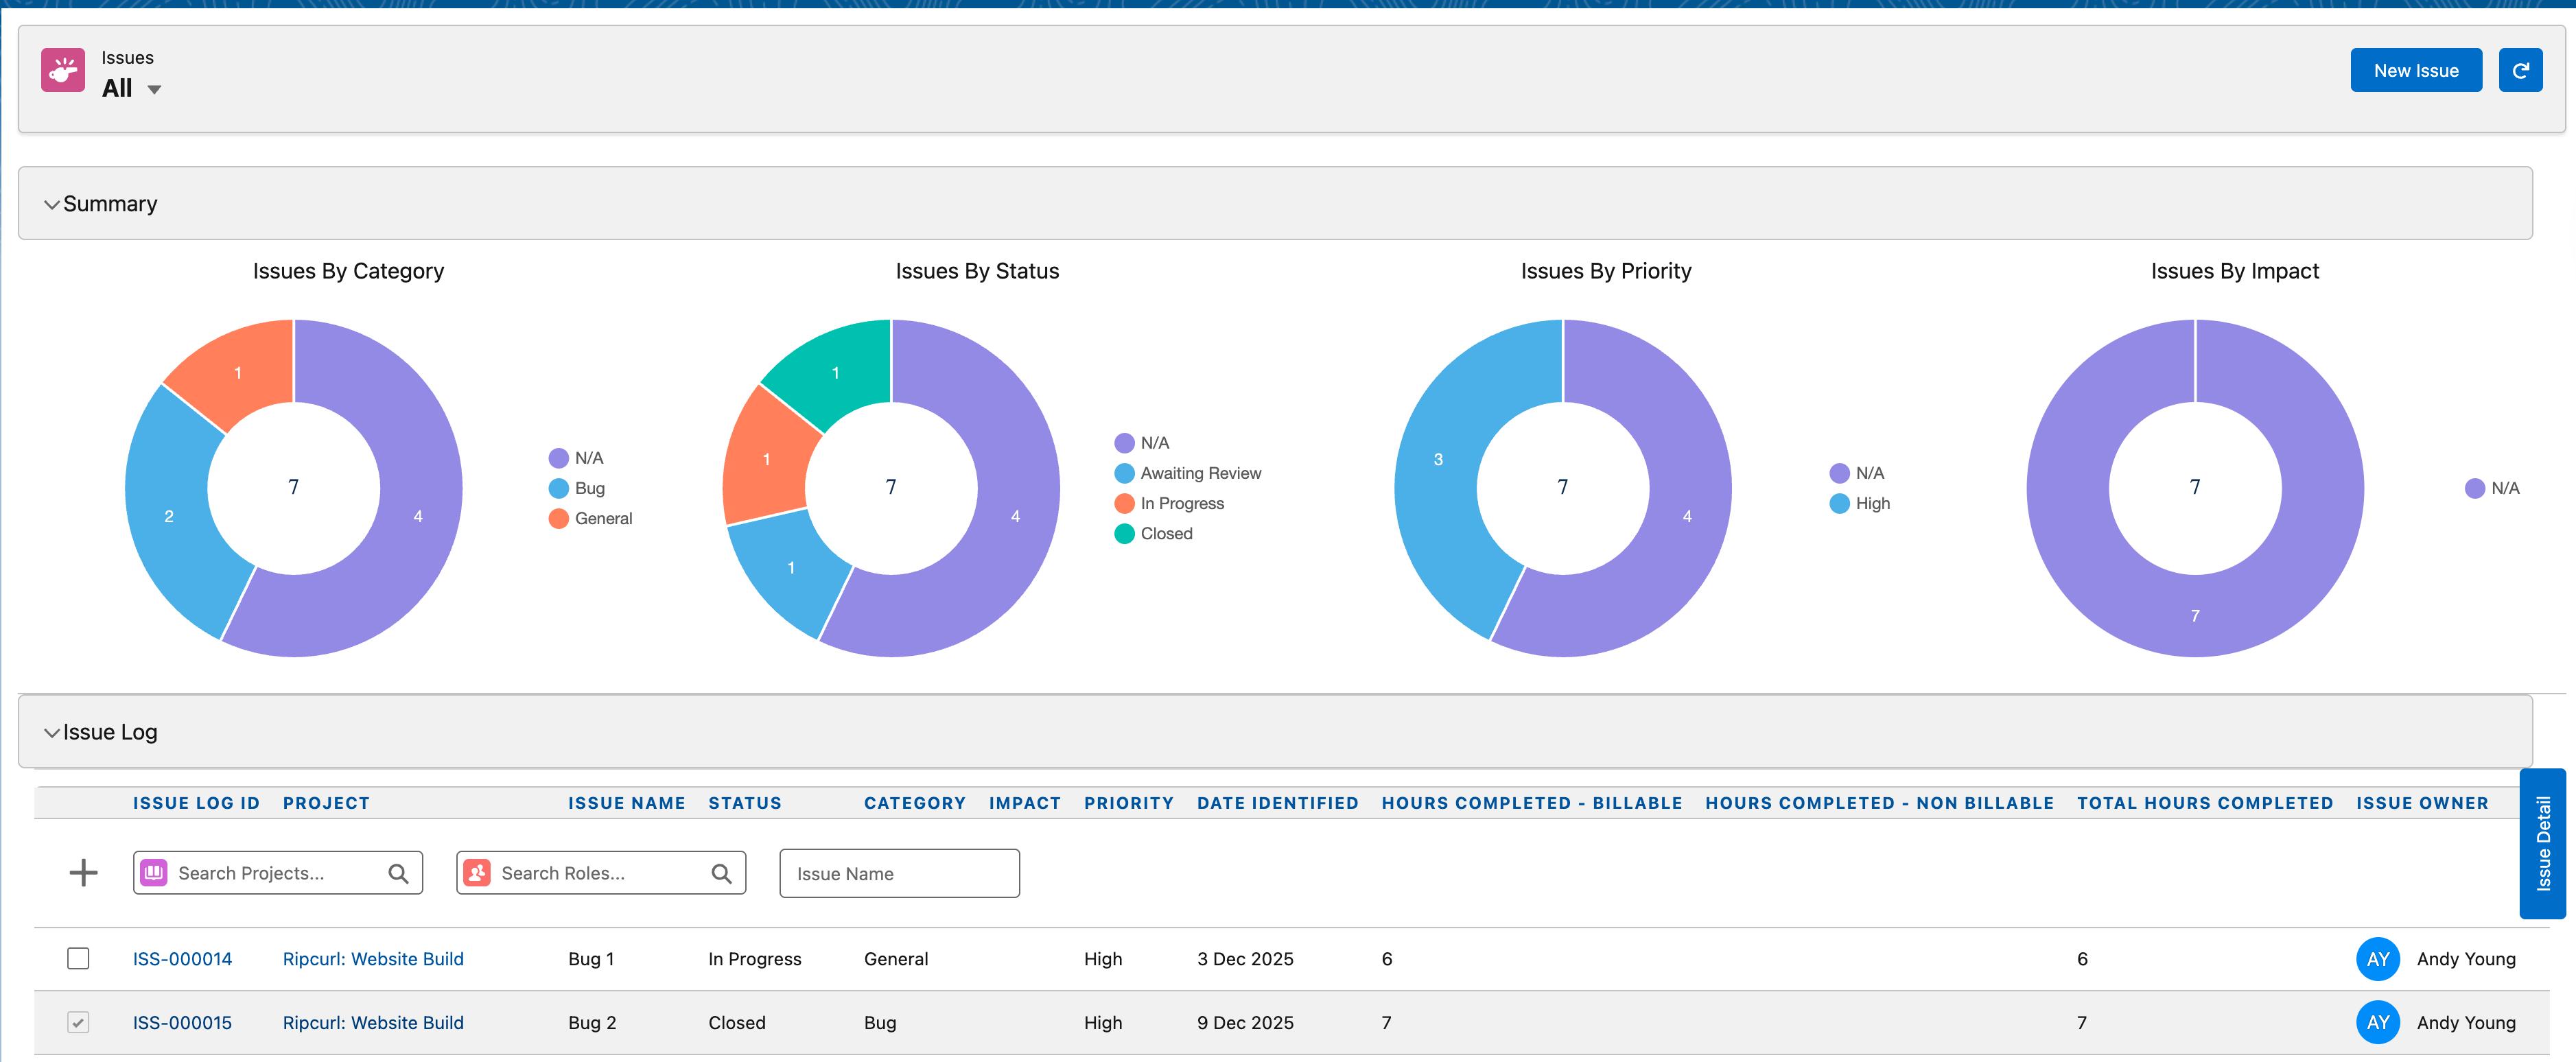Viewport: 2576px width, 1062px height.
Task: Toggle Bug legend swatch in Category chart
Action: 559,488
